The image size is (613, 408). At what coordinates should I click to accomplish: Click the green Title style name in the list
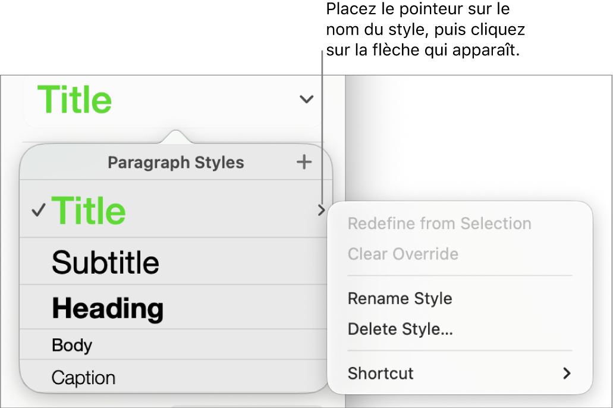tap(89, 211)
